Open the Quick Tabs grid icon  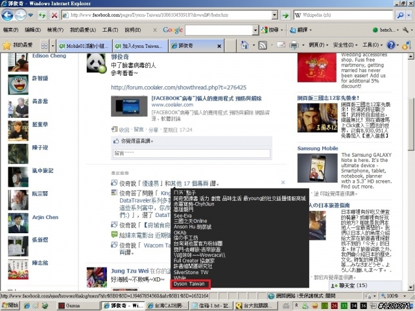pyautogui.click(x=44, y=46)
